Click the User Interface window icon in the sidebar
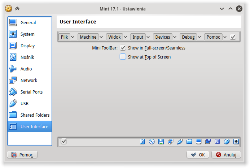The width and height of the screenshot is (250, 168). pyautogui.click(x=13, y=126)
